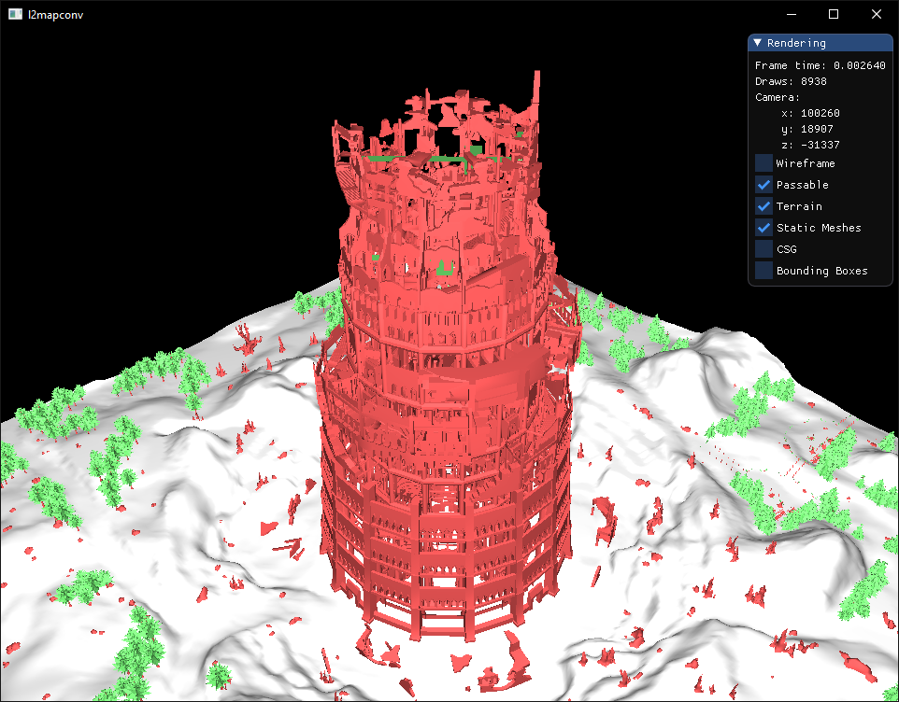Screen dimensions: 899x702
Task: Uncheck the Static Meshes option
Action: [x=763, y=228]
